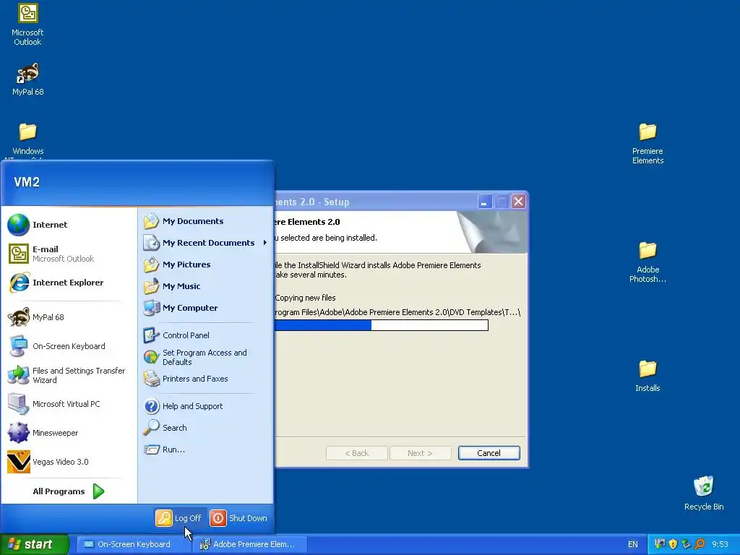The image size is (740, 555).
Task: Launch Microsoft Virtual PC from Start menu
Action: click(69, 404)
